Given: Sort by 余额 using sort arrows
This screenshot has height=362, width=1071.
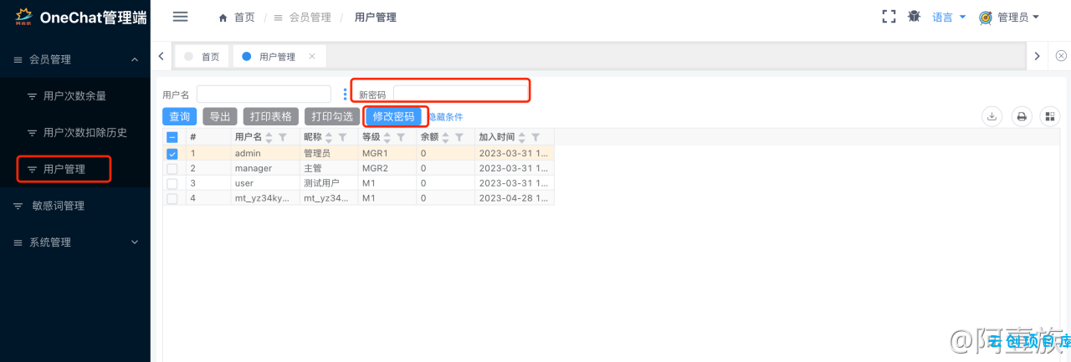Looking at the screenshot, I should pyautogui.click(x=445, y=137).
